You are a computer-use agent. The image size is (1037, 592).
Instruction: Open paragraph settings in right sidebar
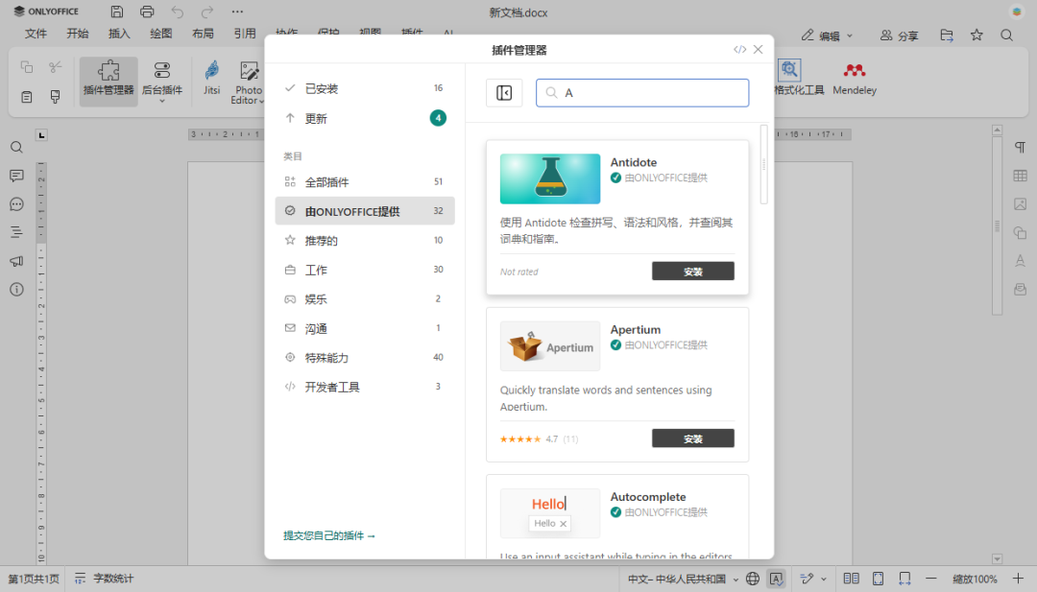1021,148
